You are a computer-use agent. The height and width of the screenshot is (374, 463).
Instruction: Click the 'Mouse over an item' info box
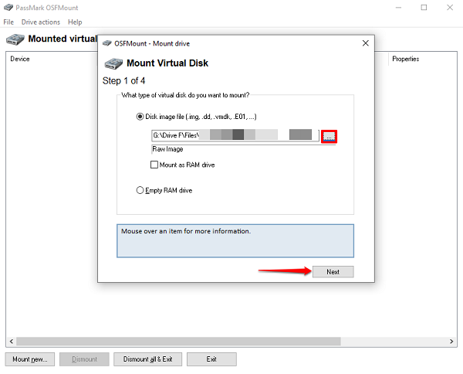(235, 240)
